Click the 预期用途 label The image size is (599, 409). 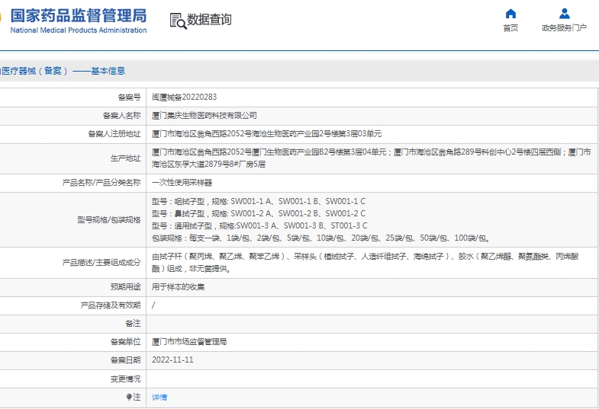click(x=125, y=286)
